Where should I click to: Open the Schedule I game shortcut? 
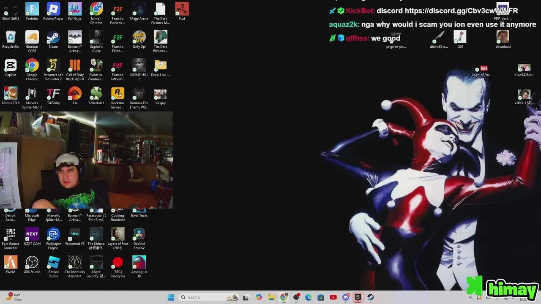point(96,96)
